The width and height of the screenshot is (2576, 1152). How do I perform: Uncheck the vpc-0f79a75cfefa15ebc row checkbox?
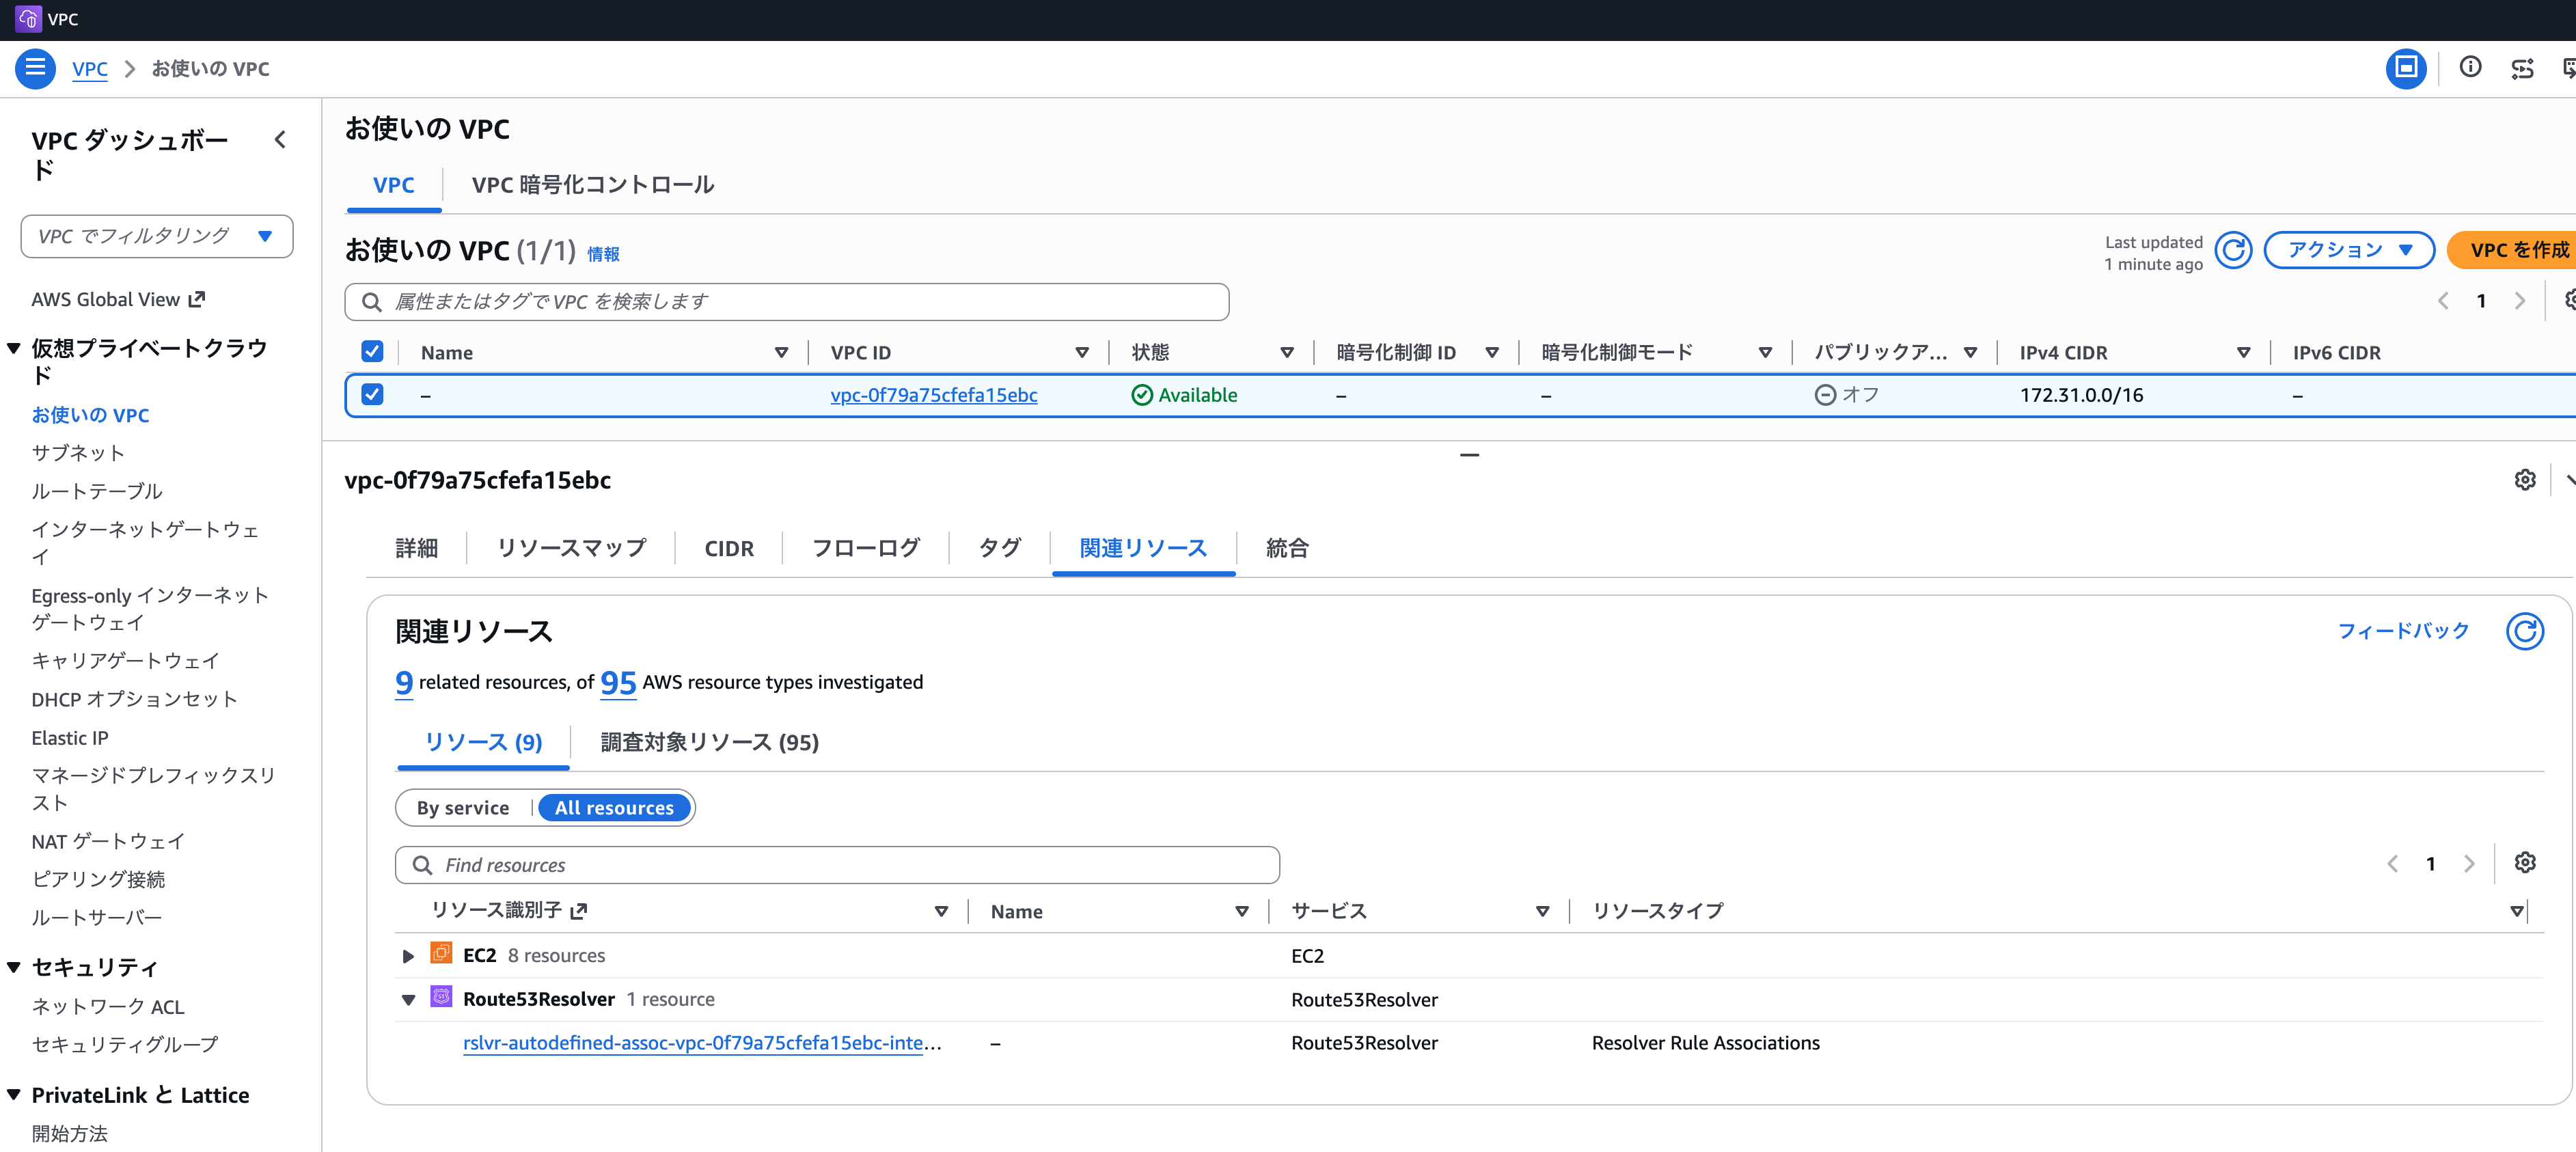(372, 394)
